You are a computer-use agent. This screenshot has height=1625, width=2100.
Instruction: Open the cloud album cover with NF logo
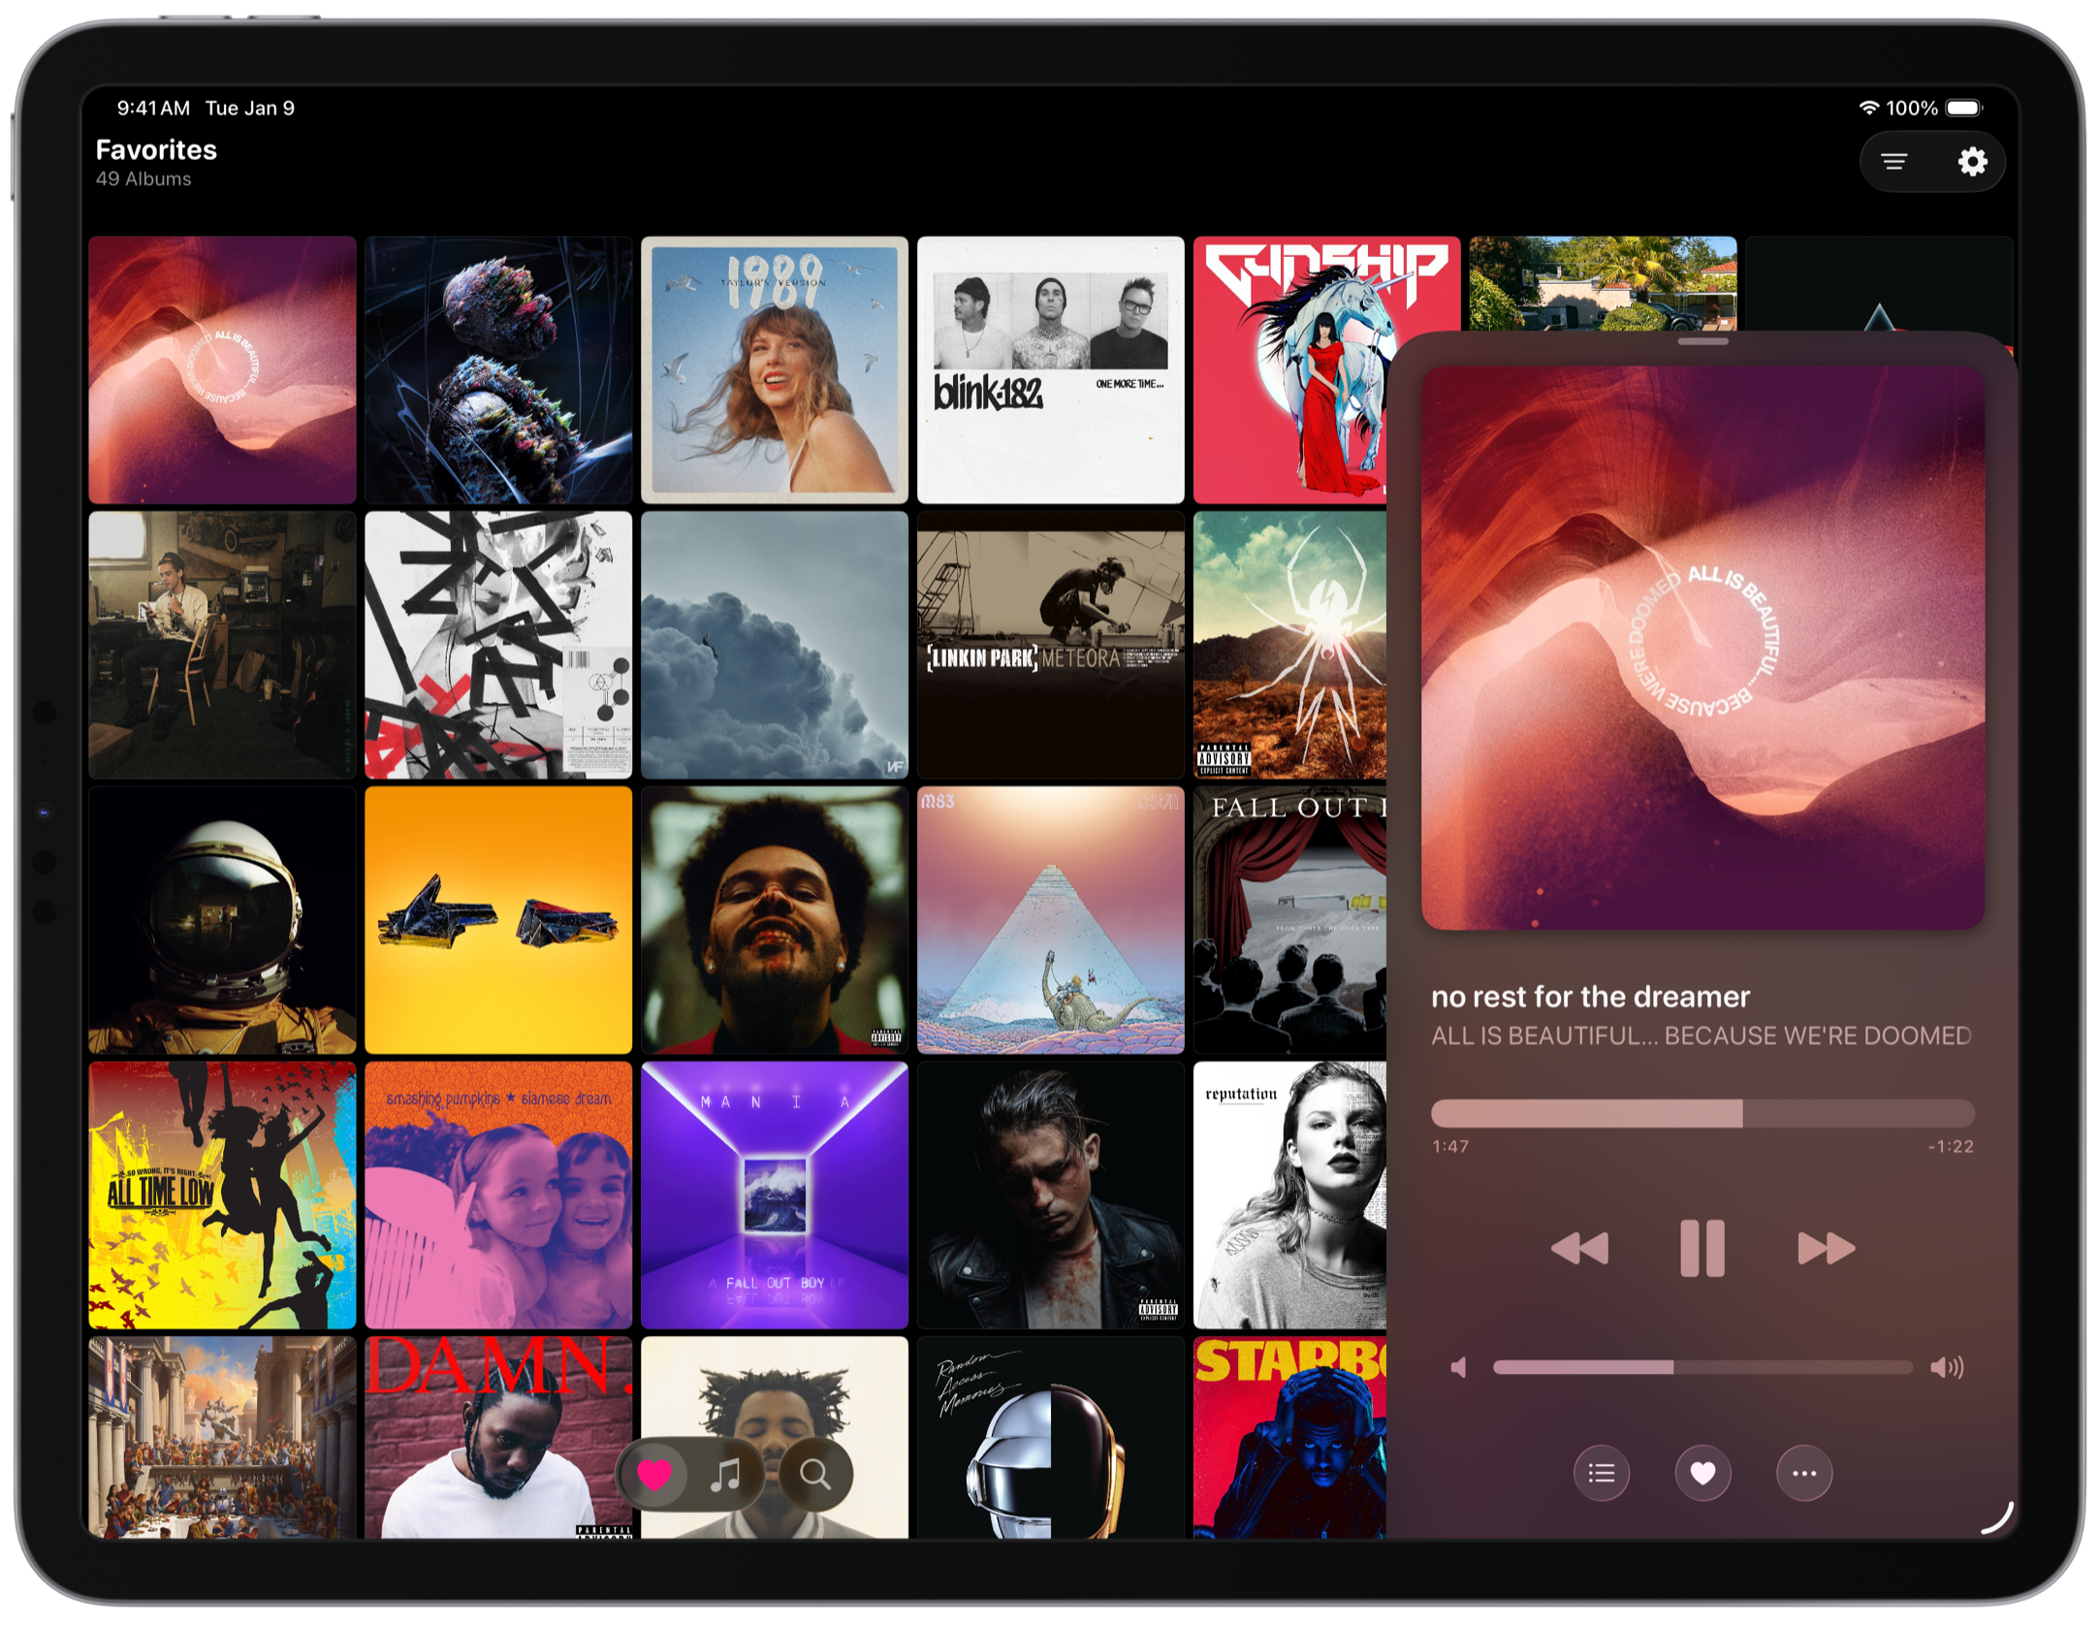point(774,645)
